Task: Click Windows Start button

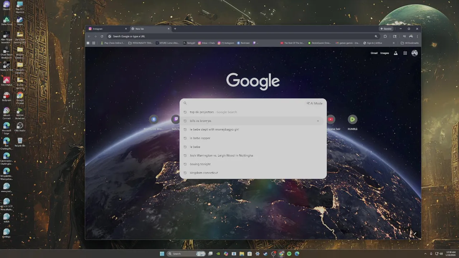Action: pyautogui.click(x=162, y=254)
